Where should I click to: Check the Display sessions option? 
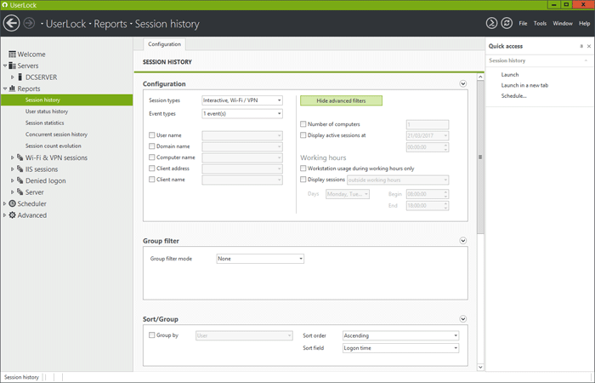coord(303,180)
